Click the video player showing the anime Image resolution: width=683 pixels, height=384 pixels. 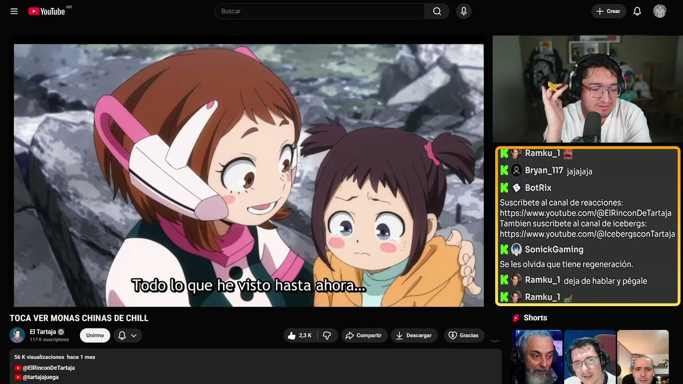coord(249,175)
